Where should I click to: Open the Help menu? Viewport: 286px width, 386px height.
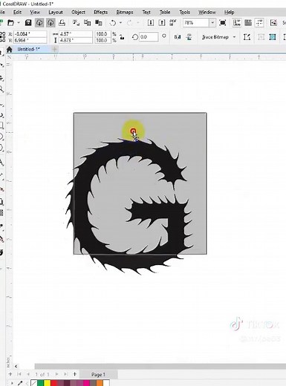(229, 12)
